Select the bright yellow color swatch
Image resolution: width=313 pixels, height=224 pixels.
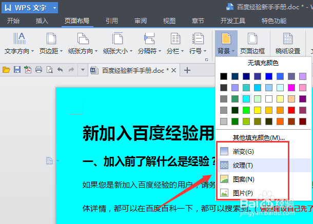(x=258, y=110)
